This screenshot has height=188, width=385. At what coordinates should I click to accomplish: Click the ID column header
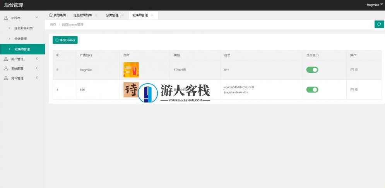[58, 55]
